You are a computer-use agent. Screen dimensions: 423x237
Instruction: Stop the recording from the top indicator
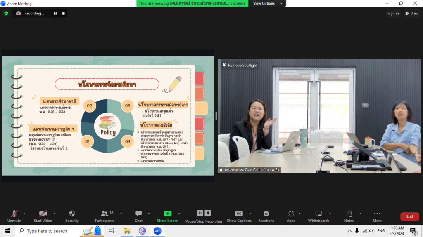click(64, 13)
